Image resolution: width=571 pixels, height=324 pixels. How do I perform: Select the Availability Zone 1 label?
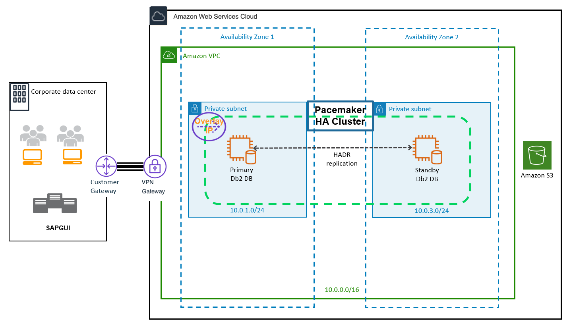click(x=247, y=37)
